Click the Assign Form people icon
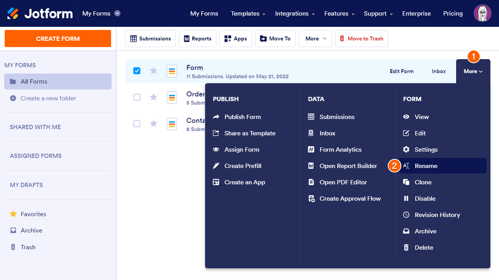 click(216, 149)
